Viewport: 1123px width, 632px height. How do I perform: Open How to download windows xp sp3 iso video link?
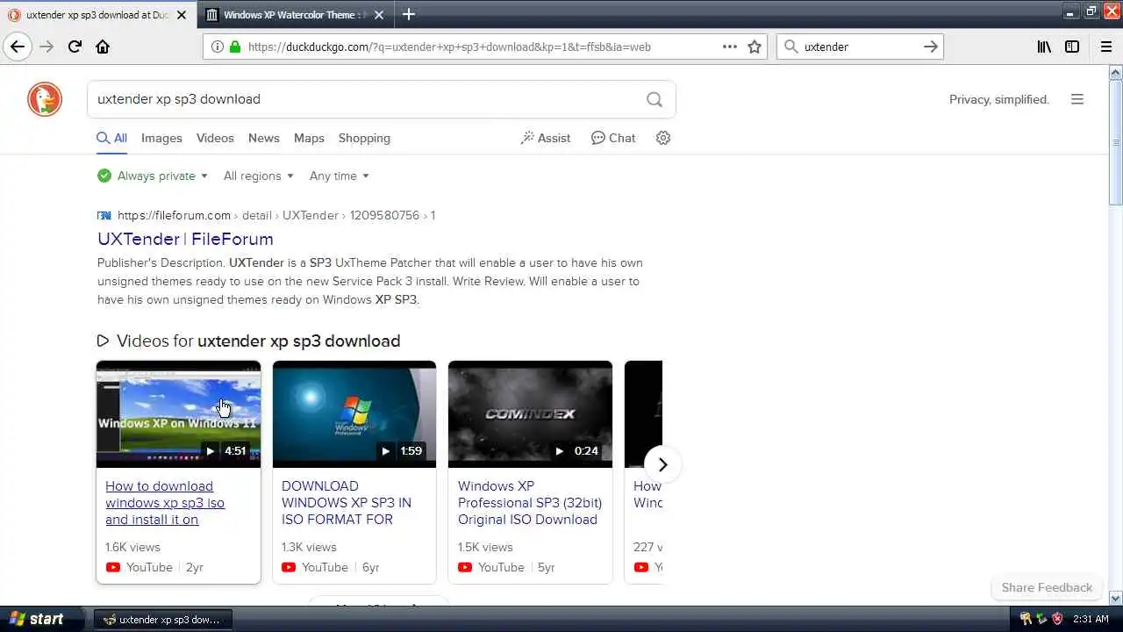click(x=165, y=503)
